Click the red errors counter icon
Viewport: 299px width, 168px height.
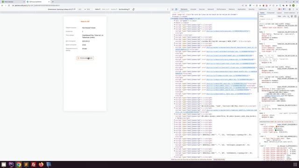(280, 9)
